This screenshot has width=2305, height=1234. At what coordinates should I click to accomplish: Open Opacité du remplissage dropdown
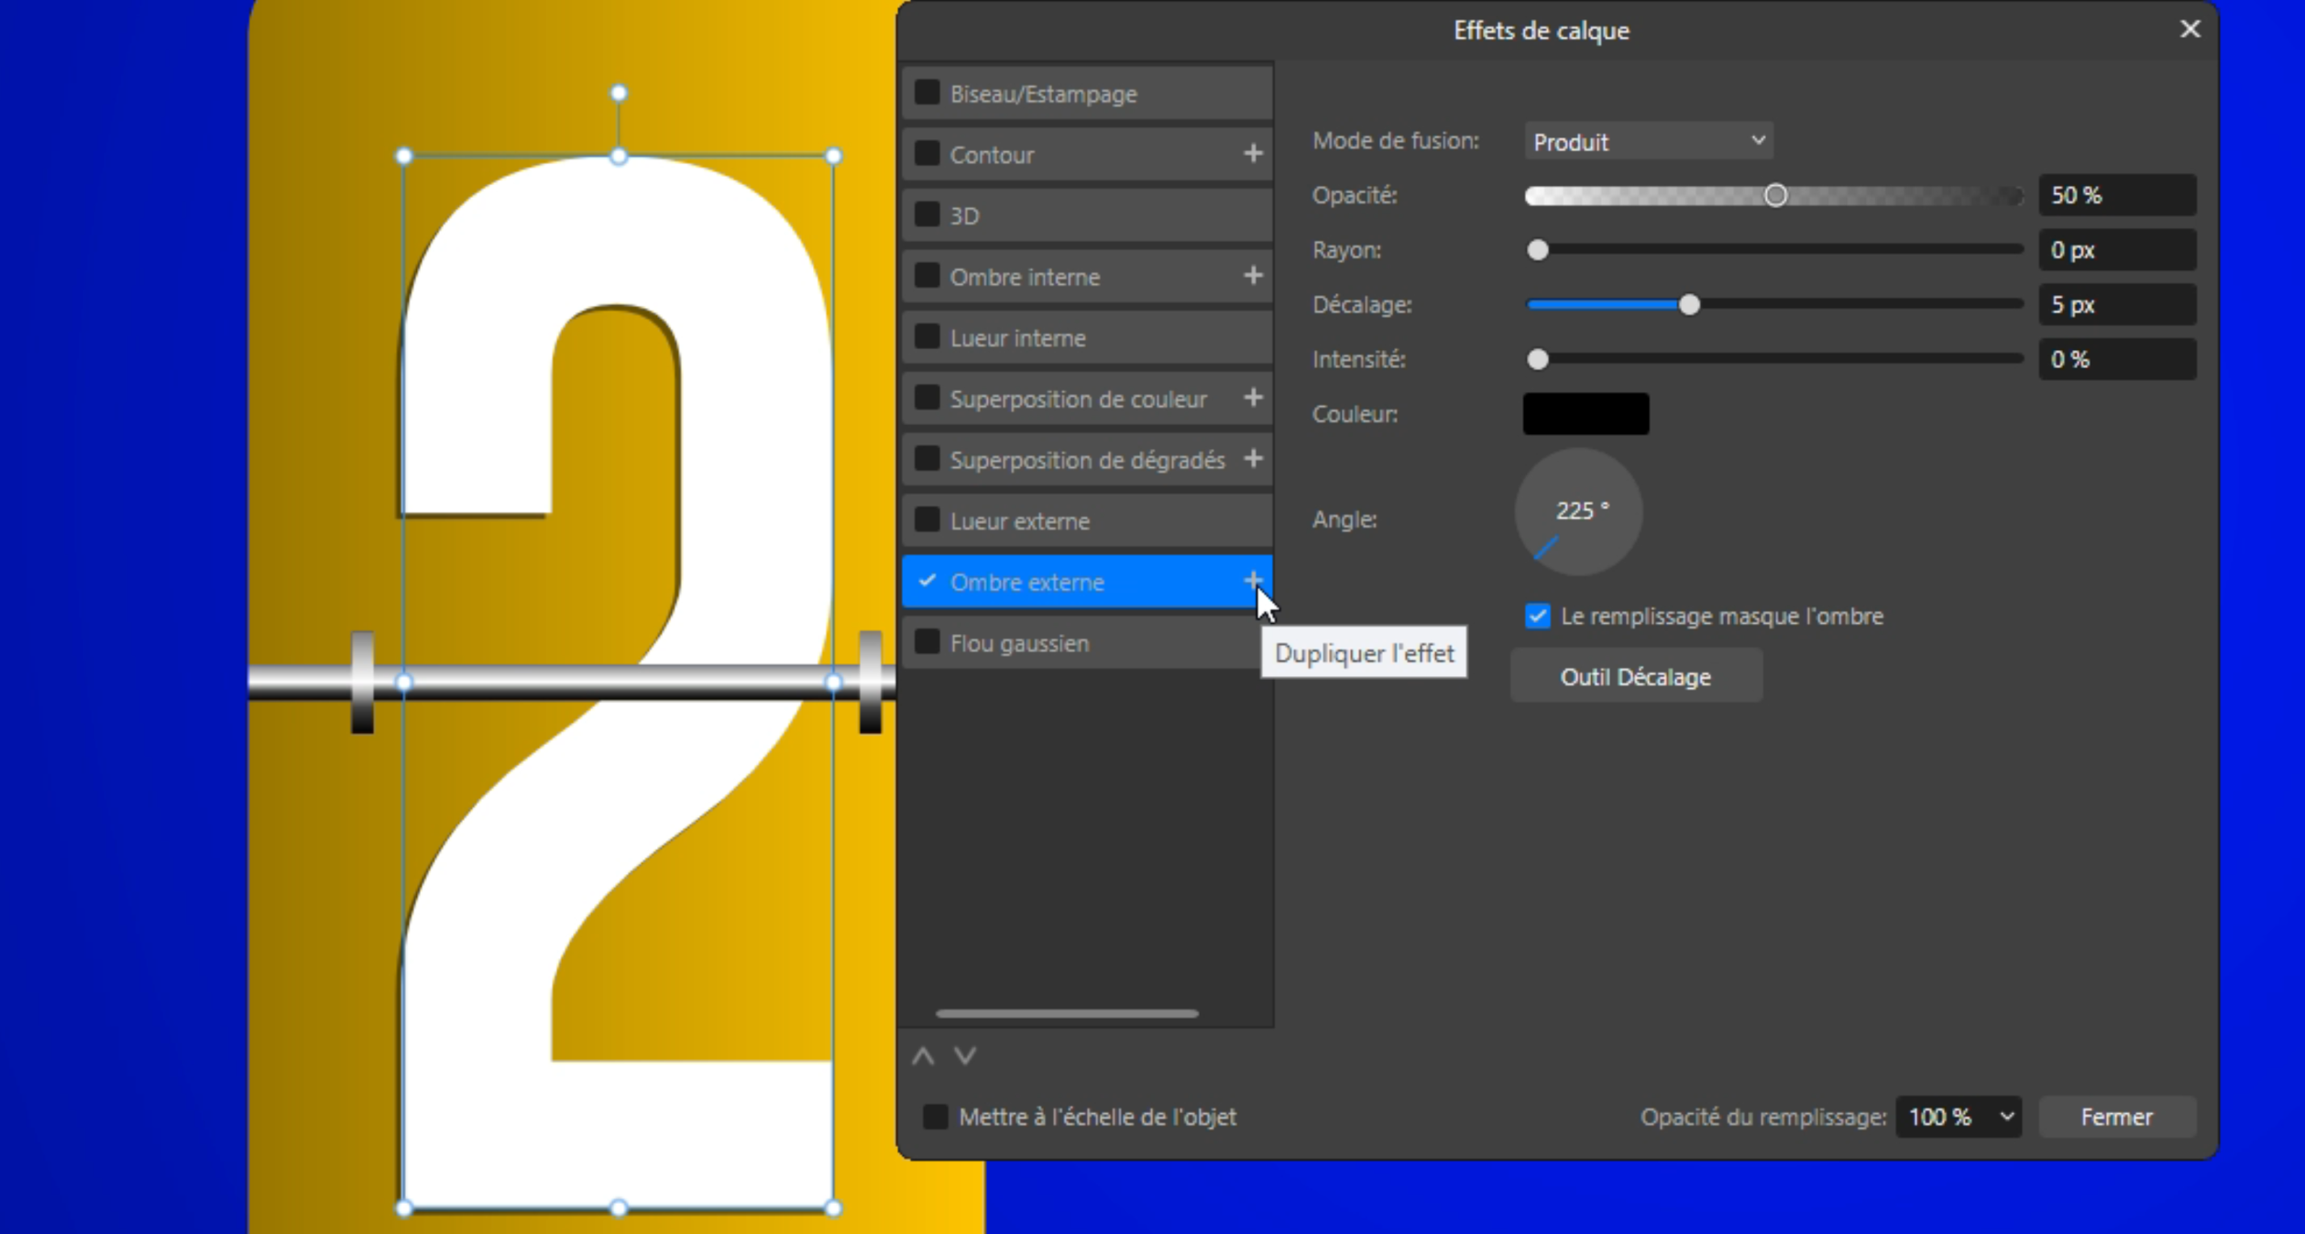1959,1117
